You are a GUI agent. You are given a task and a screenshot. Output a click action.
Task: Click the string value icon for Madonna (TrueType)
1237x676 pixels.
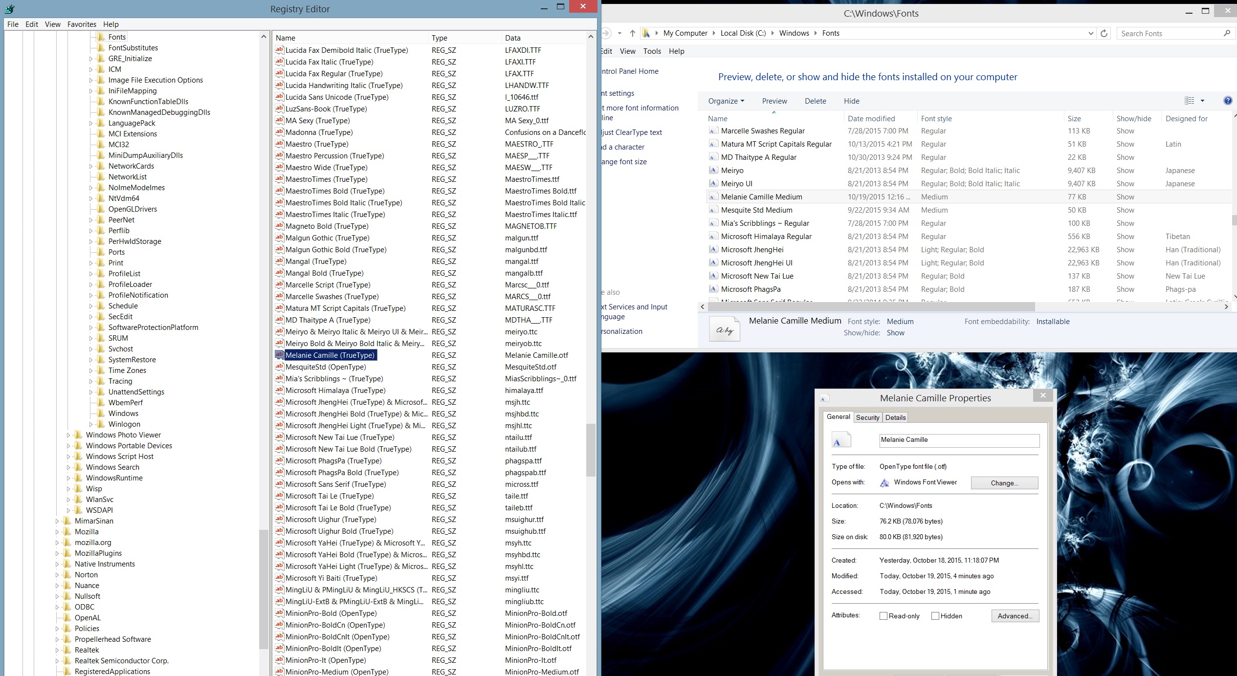279,132
